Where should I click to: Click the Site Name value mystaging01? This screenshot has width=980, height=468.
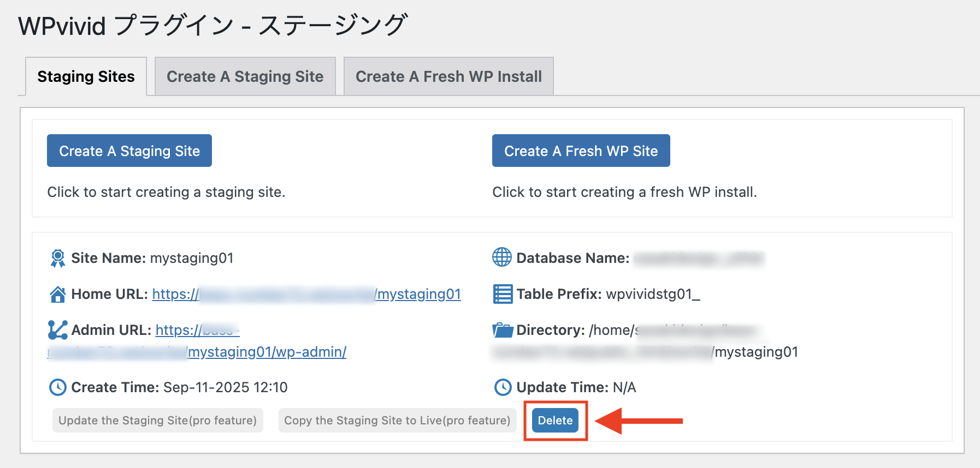click(192, 258)
